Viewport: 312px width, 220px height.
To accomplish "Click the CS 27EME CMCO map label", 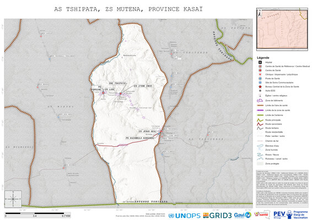I will tap(143, 86).
